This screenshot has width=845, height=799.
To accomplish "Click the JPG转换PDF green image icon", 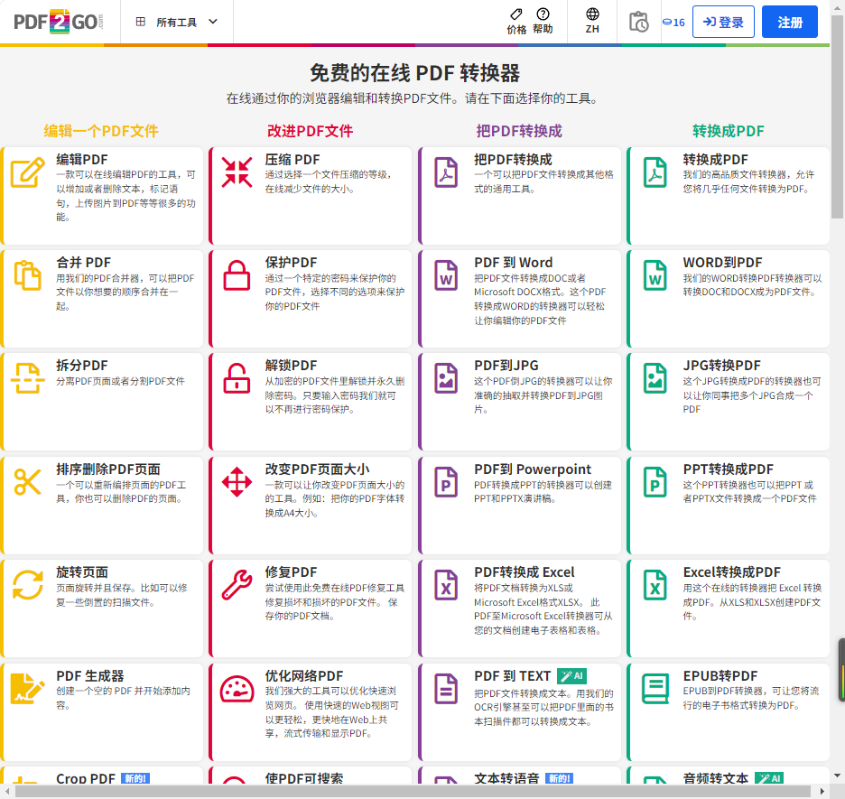I will [655, 378].
